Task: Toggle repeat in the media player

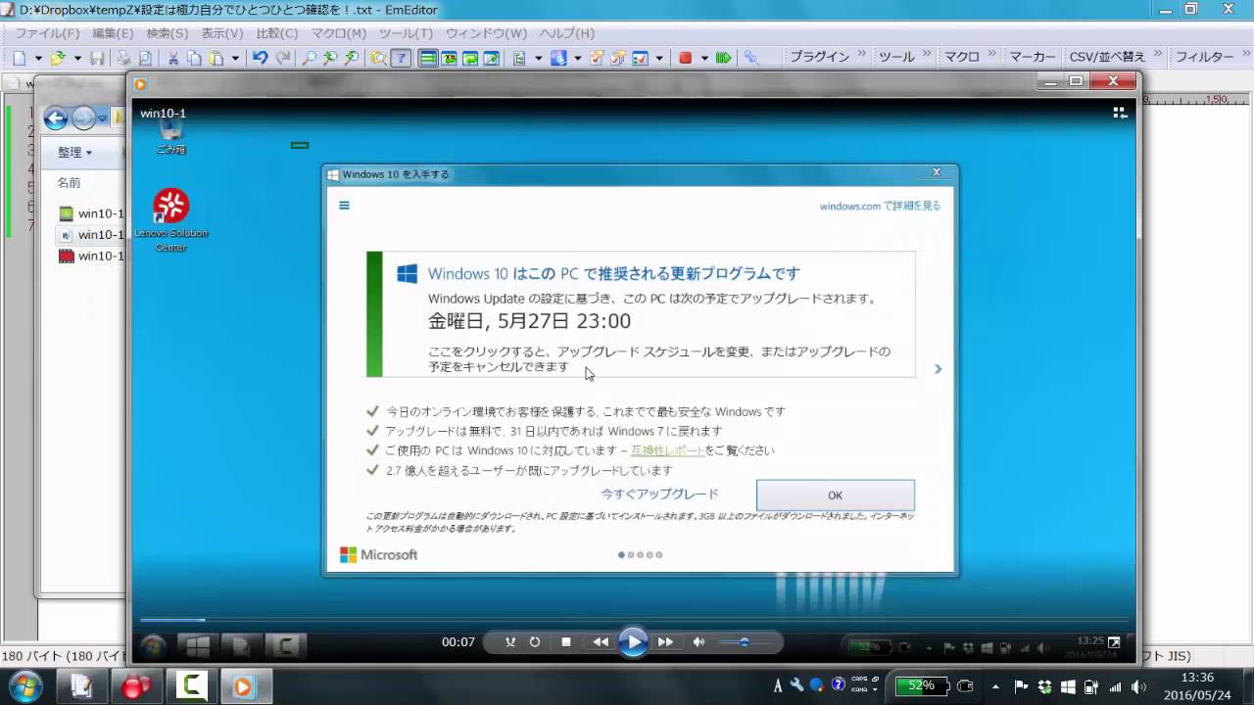Action: coord(535,642)
